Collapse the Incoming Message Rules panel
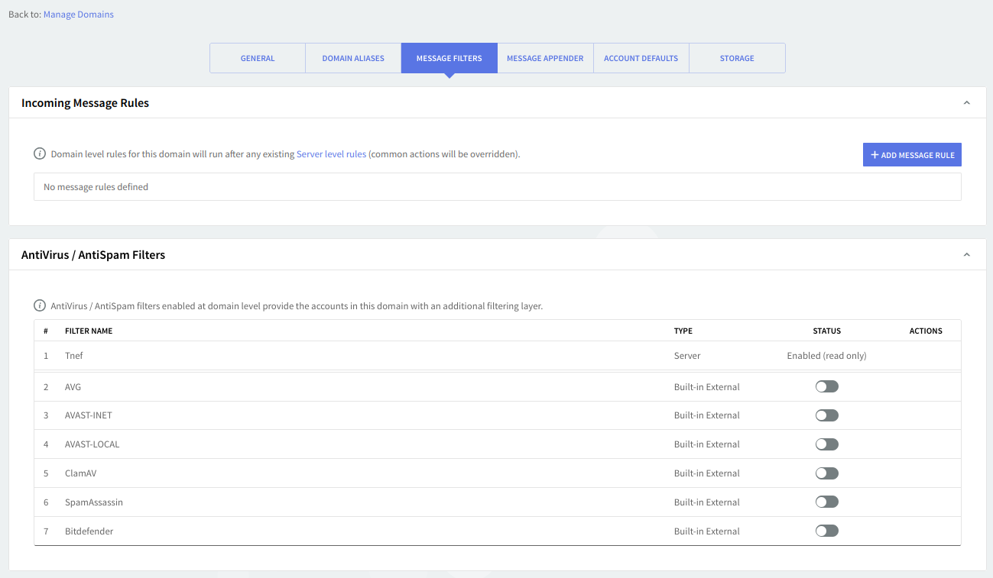The image size is (993, 578). click(x=966, y=103)
